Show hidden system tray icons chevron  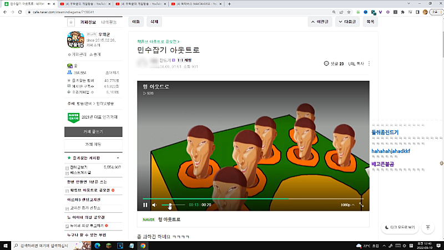[384, 246]
